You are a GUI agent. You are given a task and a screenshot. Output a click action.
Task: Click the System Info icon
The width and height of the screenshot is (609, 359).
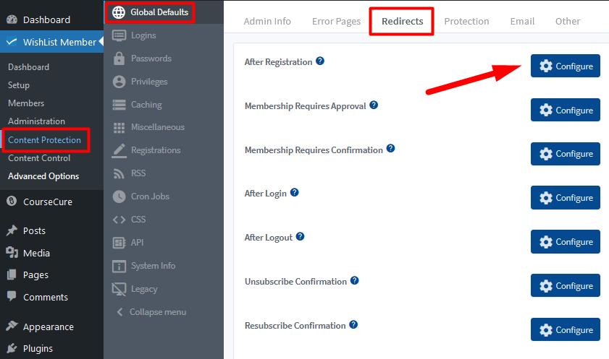[x=119, y=266]
